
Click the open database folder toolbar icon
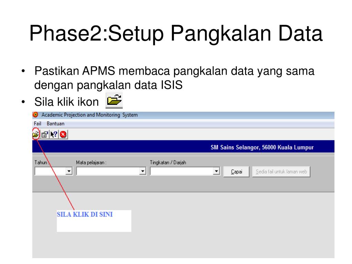coord(36,134)
